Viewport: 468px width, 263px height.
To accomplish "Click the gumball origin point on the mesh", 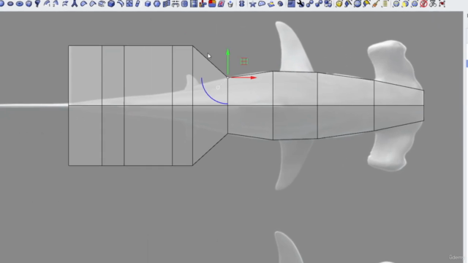I will (x=227, y=77).
